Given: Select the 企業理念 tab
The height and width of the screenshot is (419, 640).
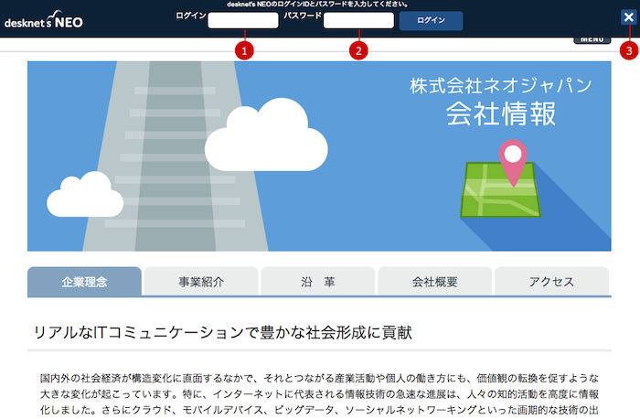Looking at the screenshot, I should point(84,282).
